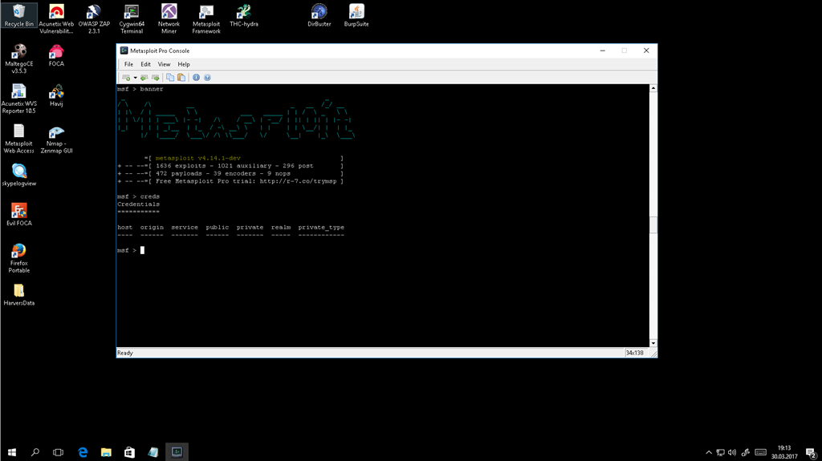Click the blue info toolbar icon
This screenshot has height=461, width=822.
[x=196, y=78]
